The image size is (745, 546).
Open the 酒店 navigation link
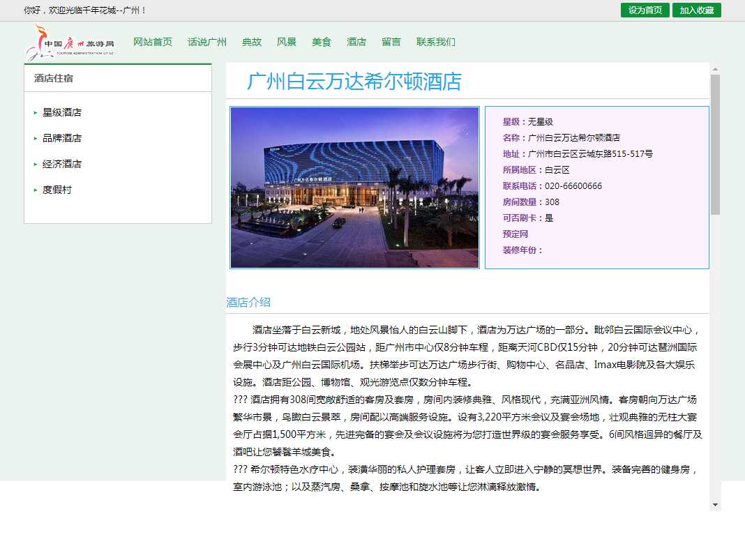pyautogui.click(x=356, y=42)
